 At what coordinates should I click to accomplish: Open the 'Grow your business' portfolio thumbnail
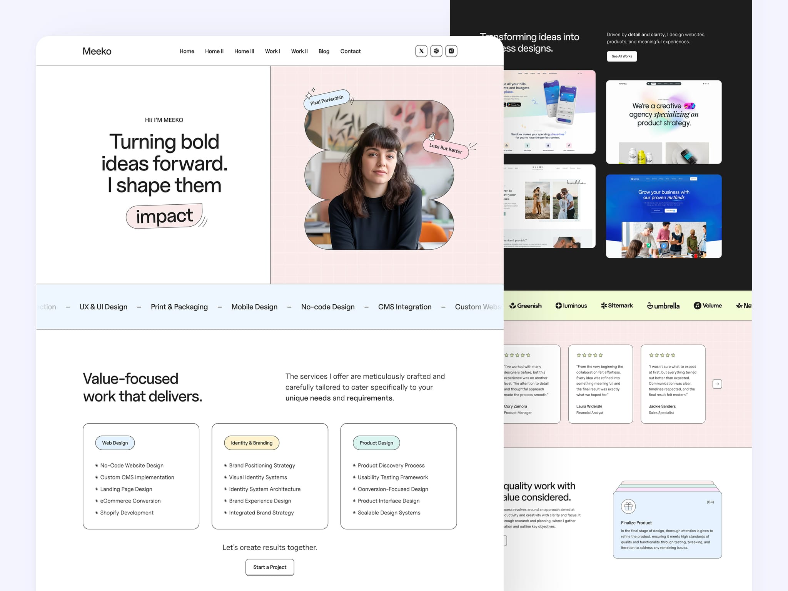[664, 216]
